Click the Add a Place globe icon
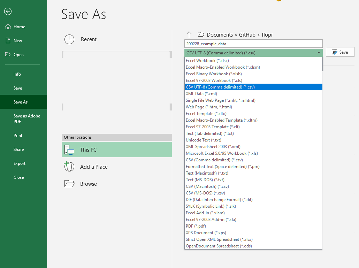 69,166
